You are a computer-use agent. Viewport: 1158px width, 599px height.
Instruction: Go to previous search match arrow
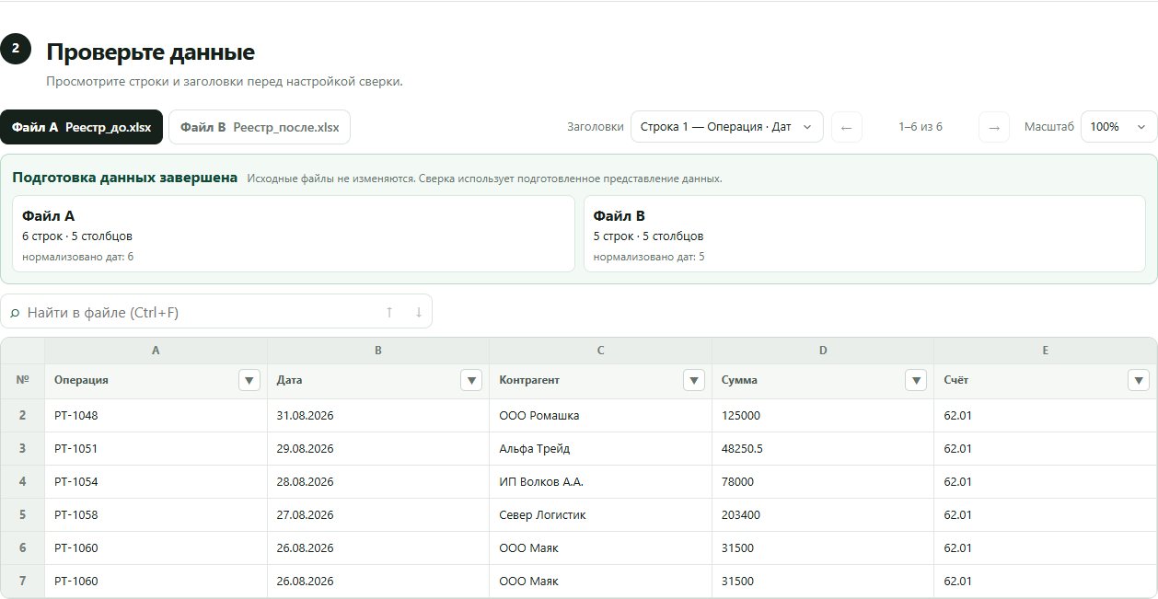coord(389,312)
